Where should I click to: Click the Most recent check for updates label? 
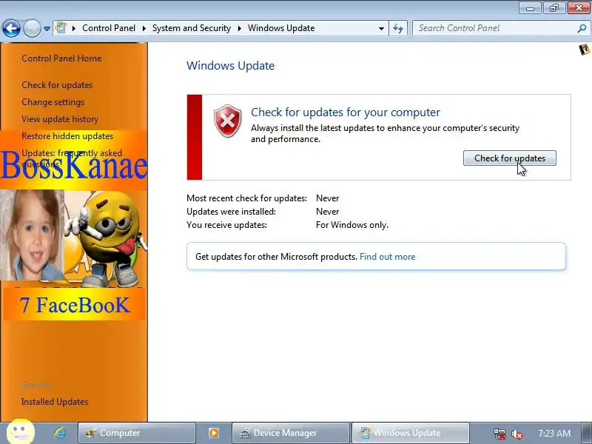[246, 198]
